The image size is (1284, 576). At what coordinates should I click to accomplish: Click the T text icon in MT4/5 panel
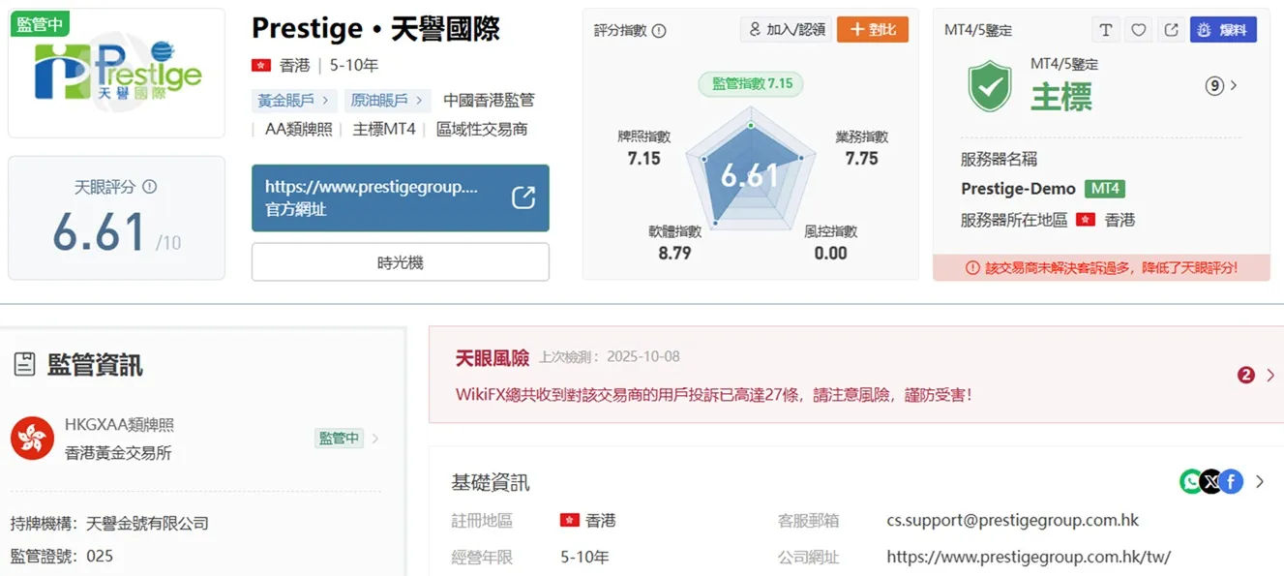pos(1106,30)
